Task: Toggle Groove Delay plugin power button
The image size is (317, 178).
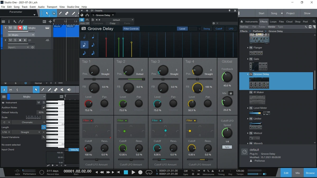Action: [x=82, y=20]
